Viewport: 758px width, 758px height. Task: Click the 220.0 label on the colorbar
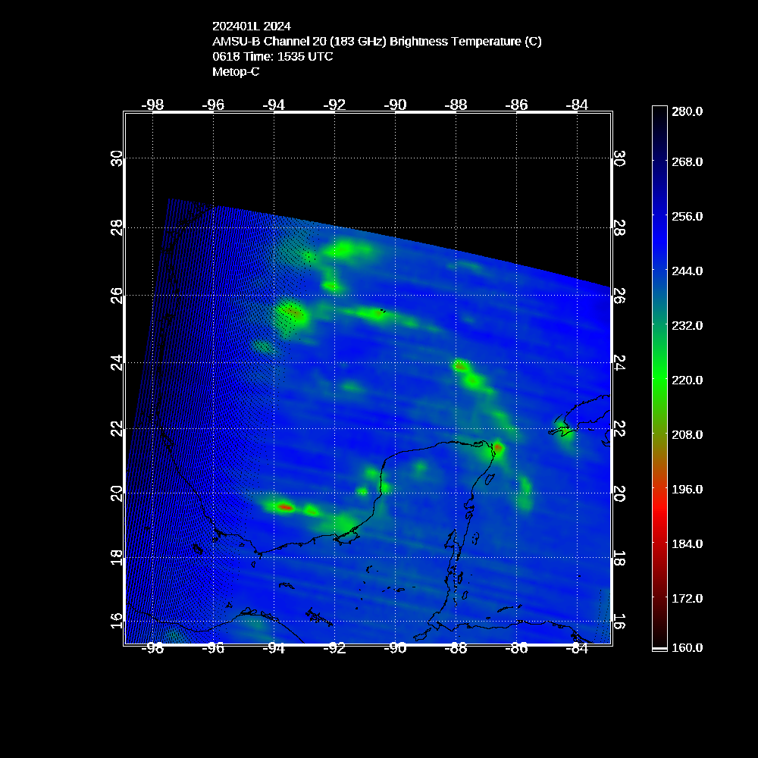click(x=688, y=380)
